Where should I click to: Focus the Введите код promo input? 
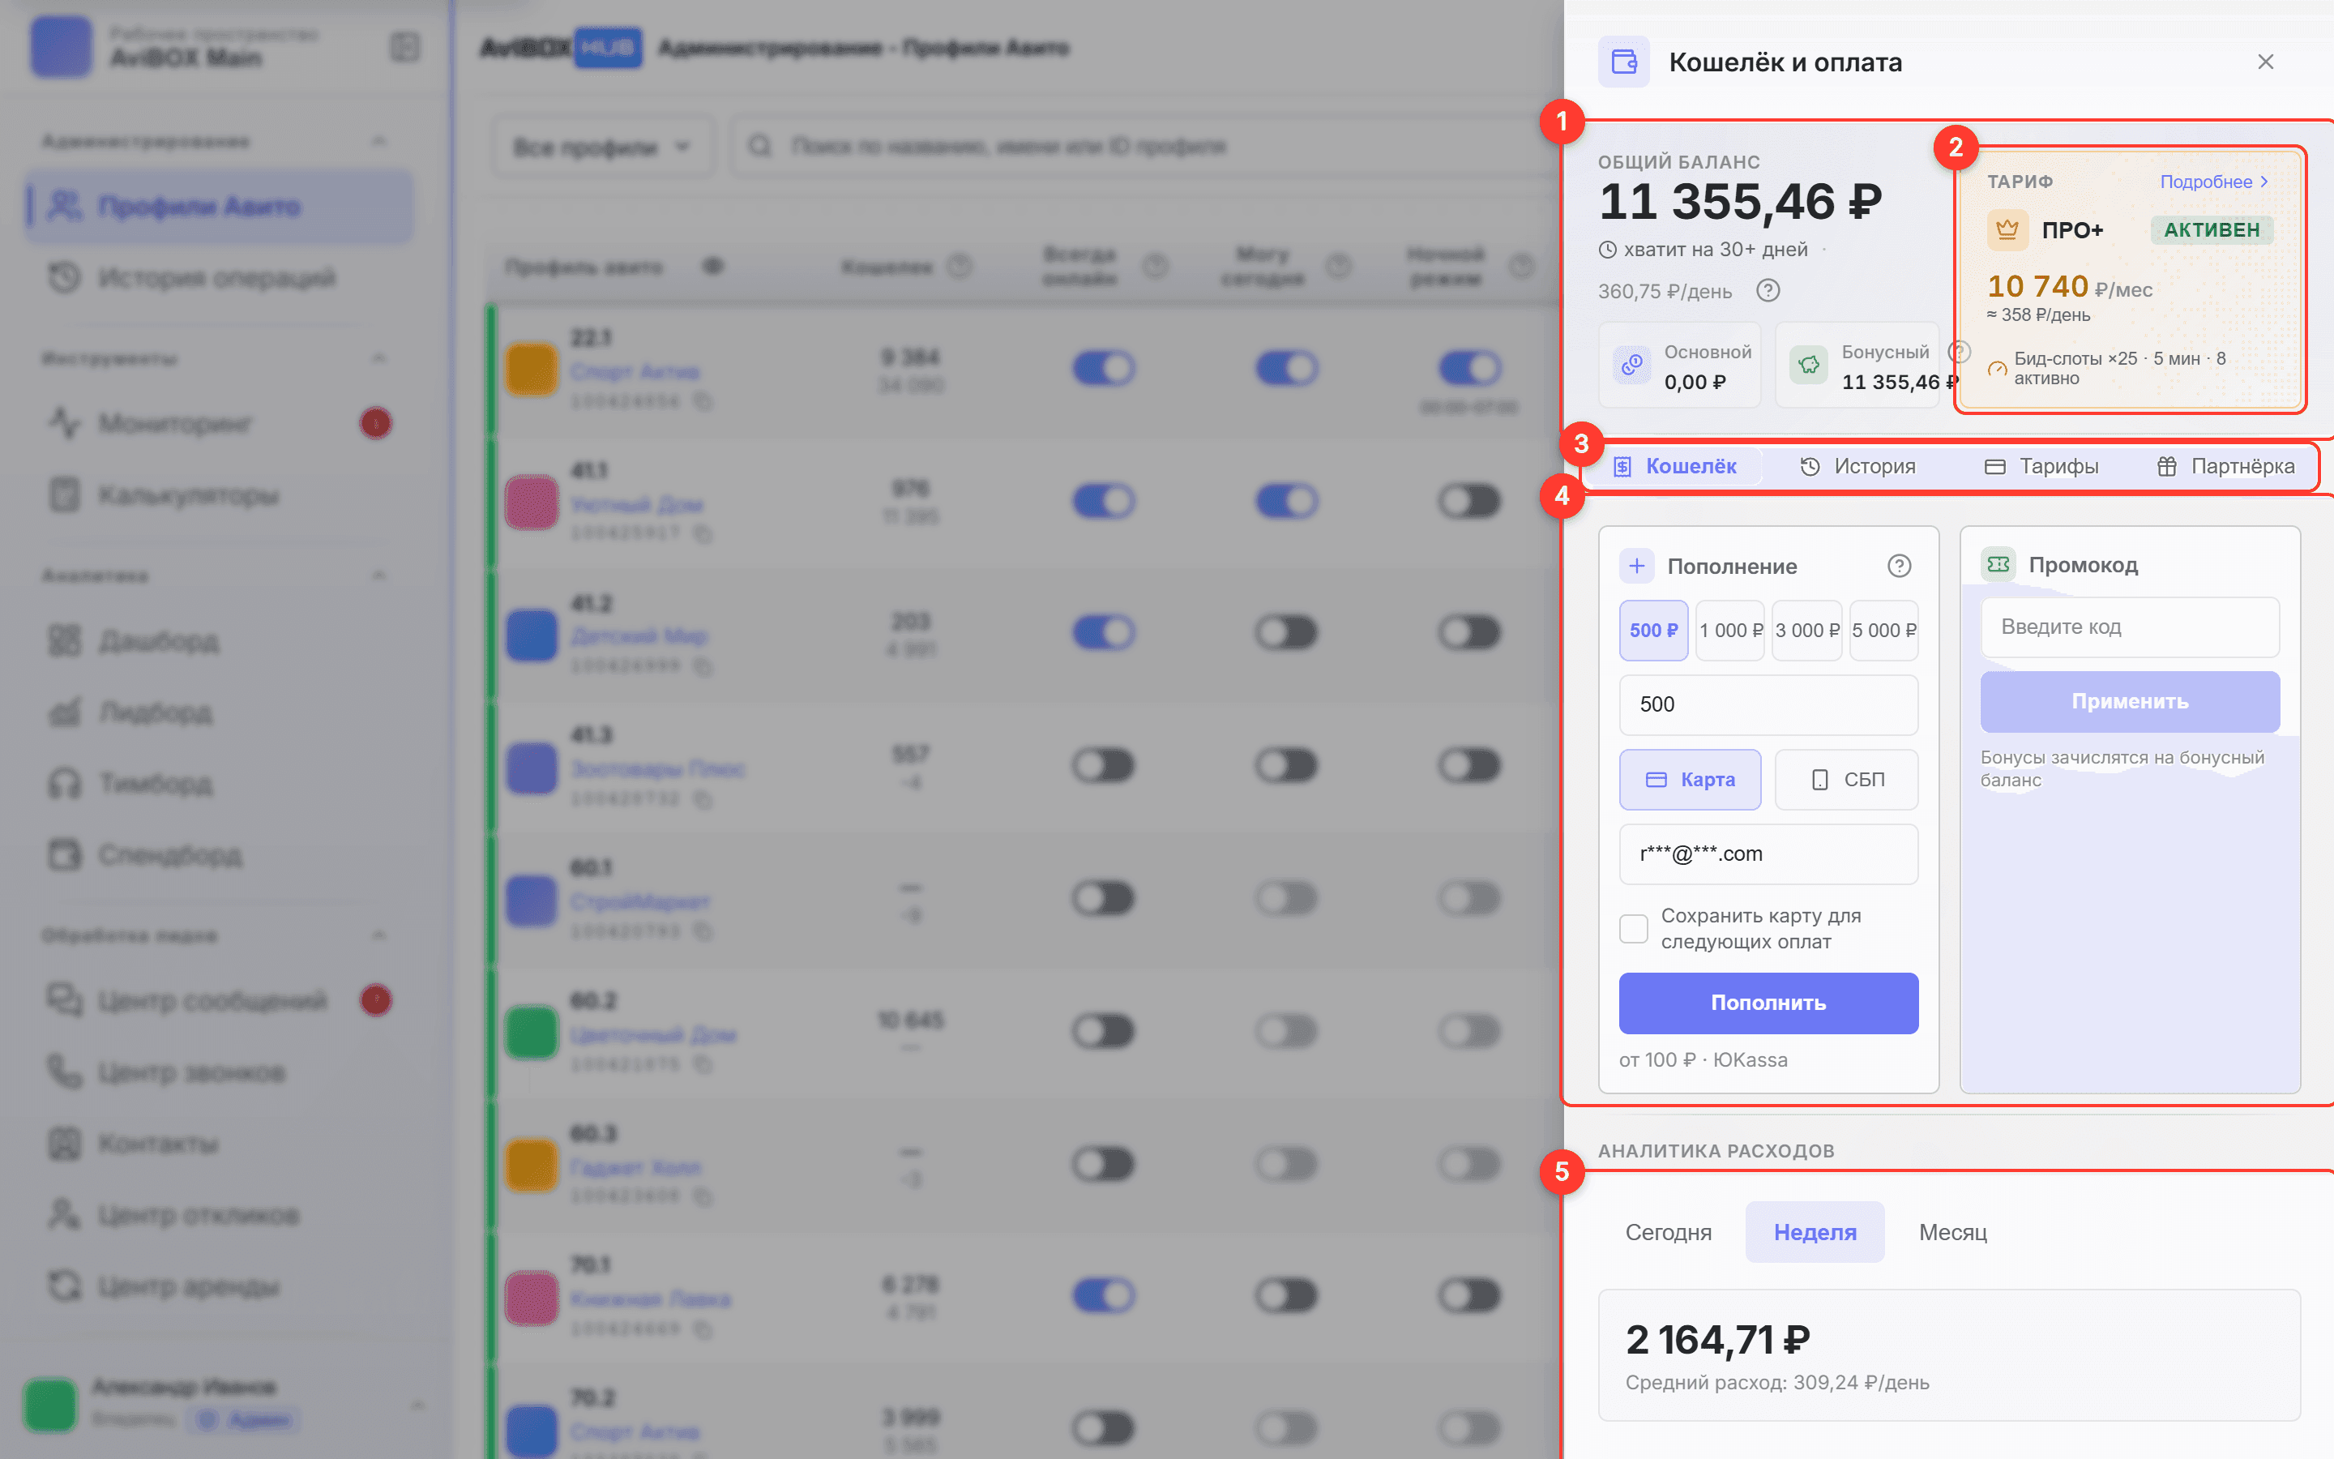[2131, 627]
